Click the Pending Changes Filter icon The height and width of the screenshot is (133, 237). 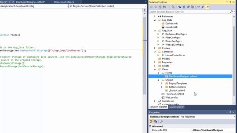[174, 7]
